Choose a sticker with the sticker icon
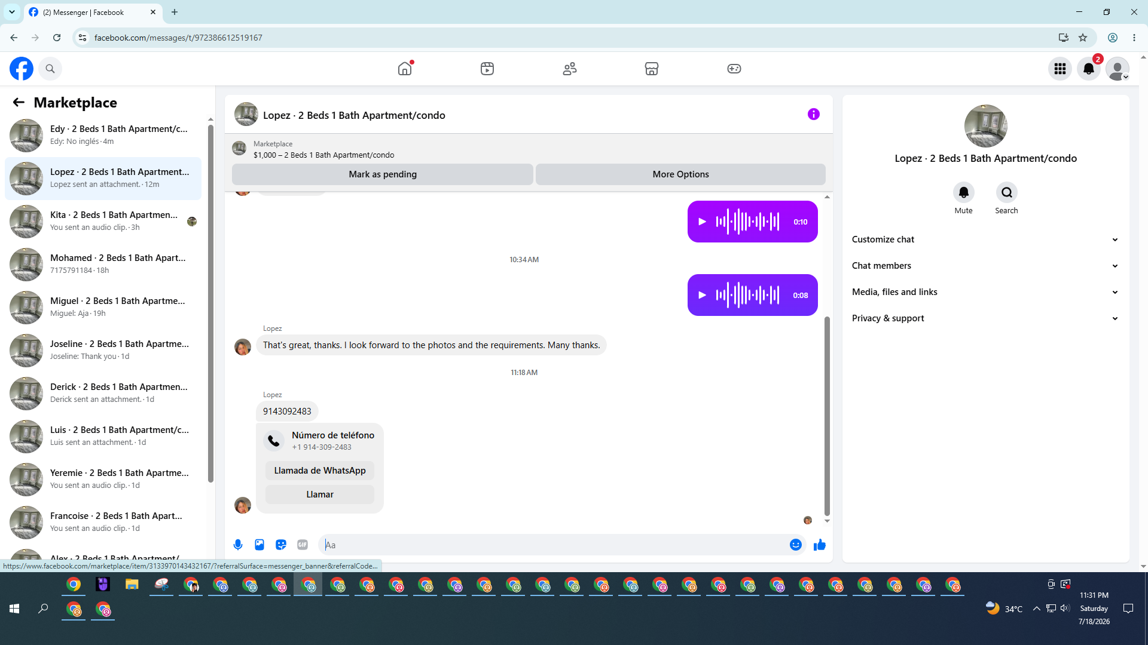The height and width of the screenshot is (645, 1148). point(281,545)
